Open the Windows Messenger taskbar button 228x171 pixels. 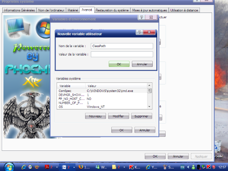[101, 167]
